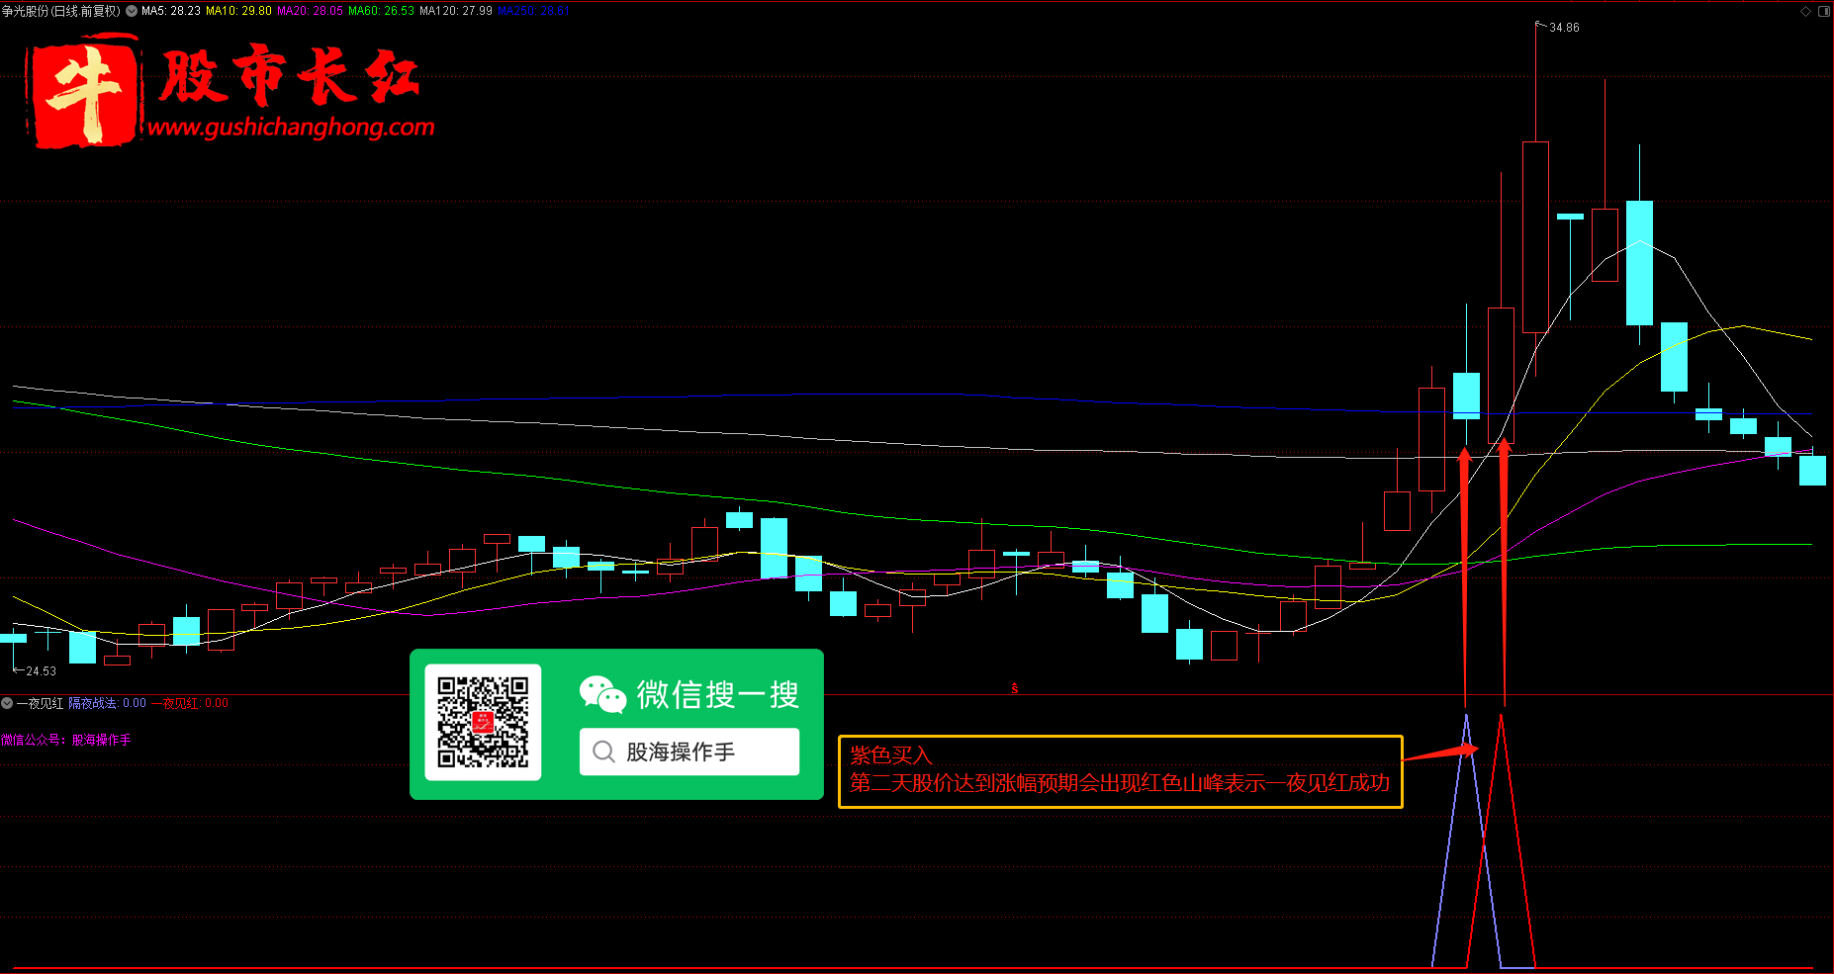Click the diamond icon at top right

point(1805,11)
